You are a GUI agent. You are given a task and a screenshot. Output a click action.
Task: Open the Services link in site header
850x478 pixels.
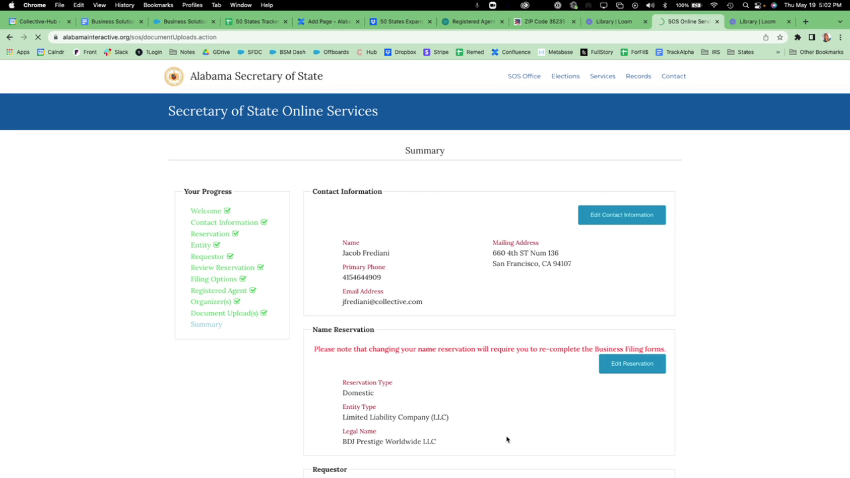(602, 76)
